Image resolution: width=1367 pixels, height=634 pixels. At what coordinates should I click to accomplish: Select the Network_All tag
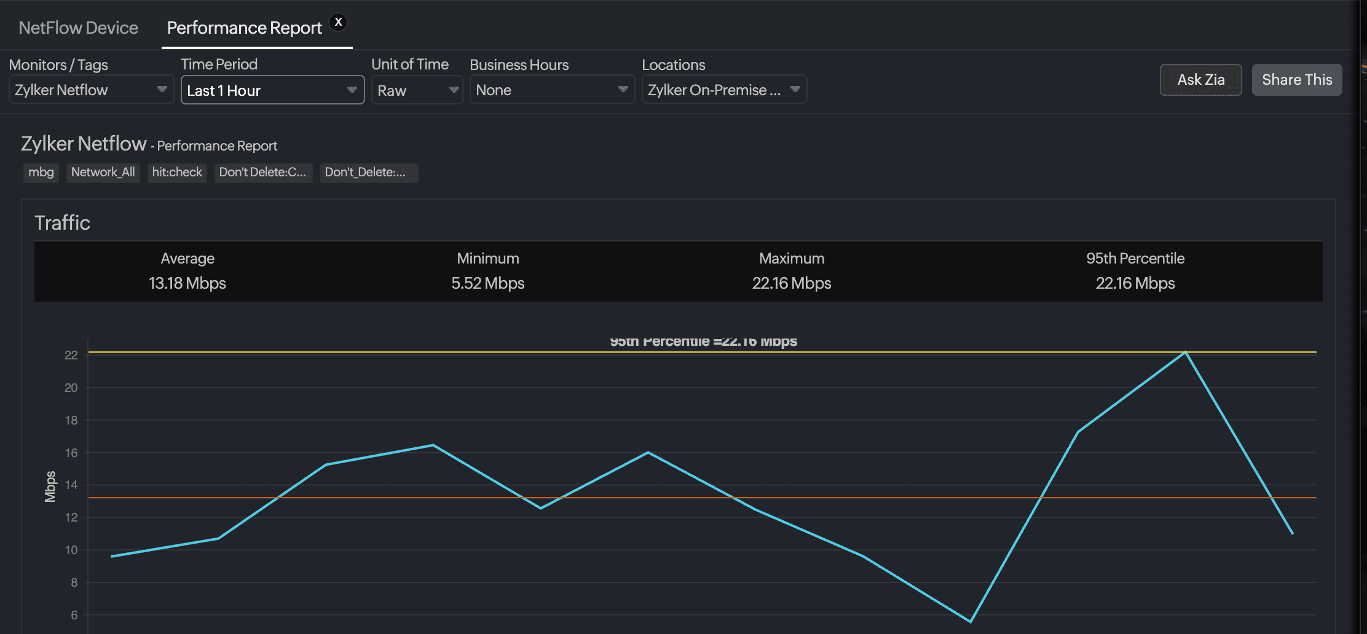103,173
